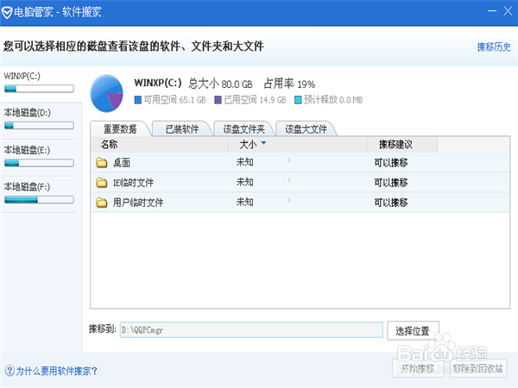Switch to the 已装软件 tab
The height and width of the screenshot is (388, 518).
182,129
